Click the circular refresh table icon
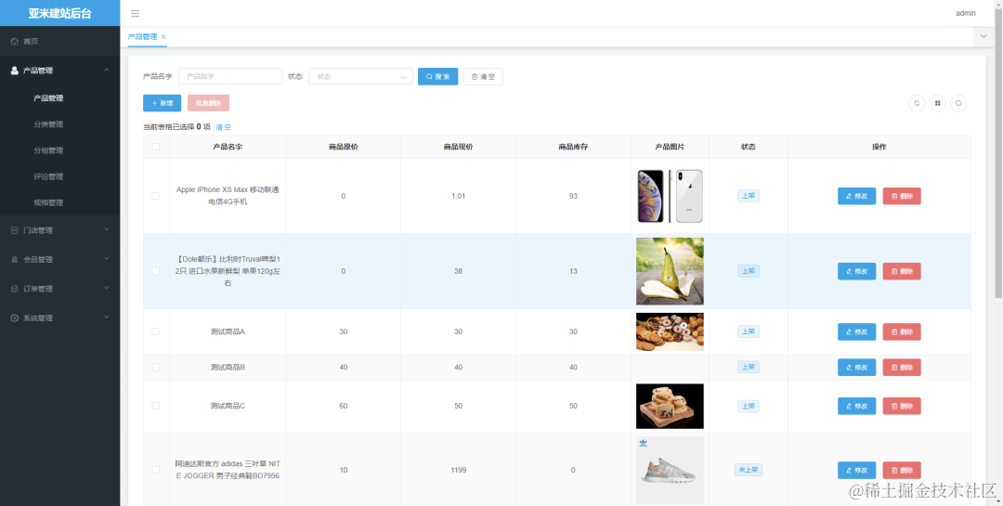 (x=917, y=103)
